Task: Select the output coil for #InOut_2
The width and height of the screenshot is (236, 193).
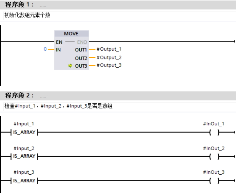Action: tap(214, 156)
